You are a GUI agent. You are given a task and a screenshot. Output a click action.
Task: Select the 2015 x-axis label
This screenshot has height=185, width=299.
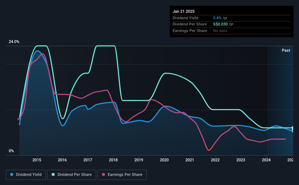click(37, 160)
